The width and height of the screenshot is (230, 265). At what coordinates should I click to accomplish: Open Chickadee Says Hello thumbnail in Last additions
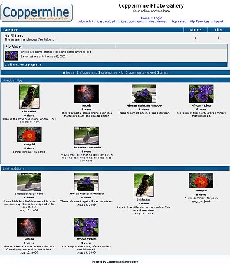pyautogui.click(x=29, y=182)
